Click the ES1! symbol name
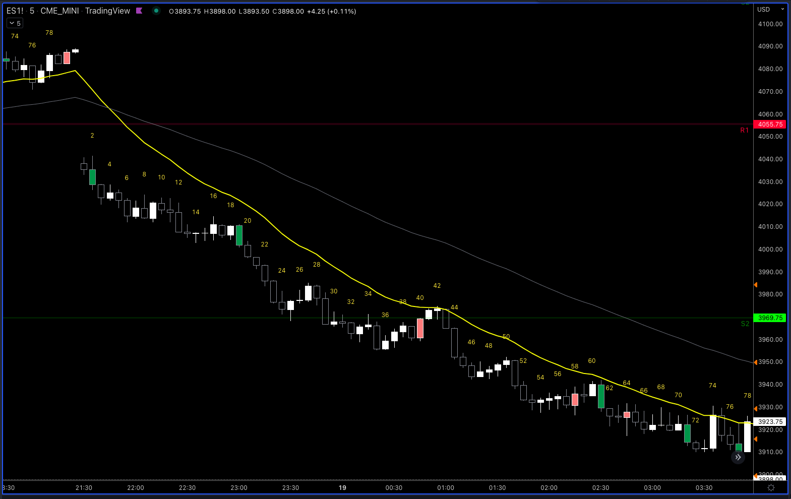 [15, 11]
